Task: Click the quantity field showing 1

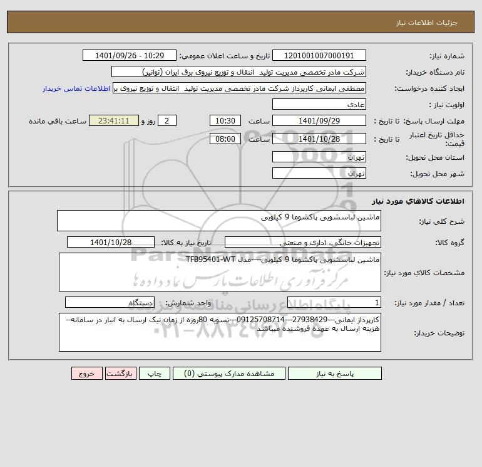Action: 334,303
